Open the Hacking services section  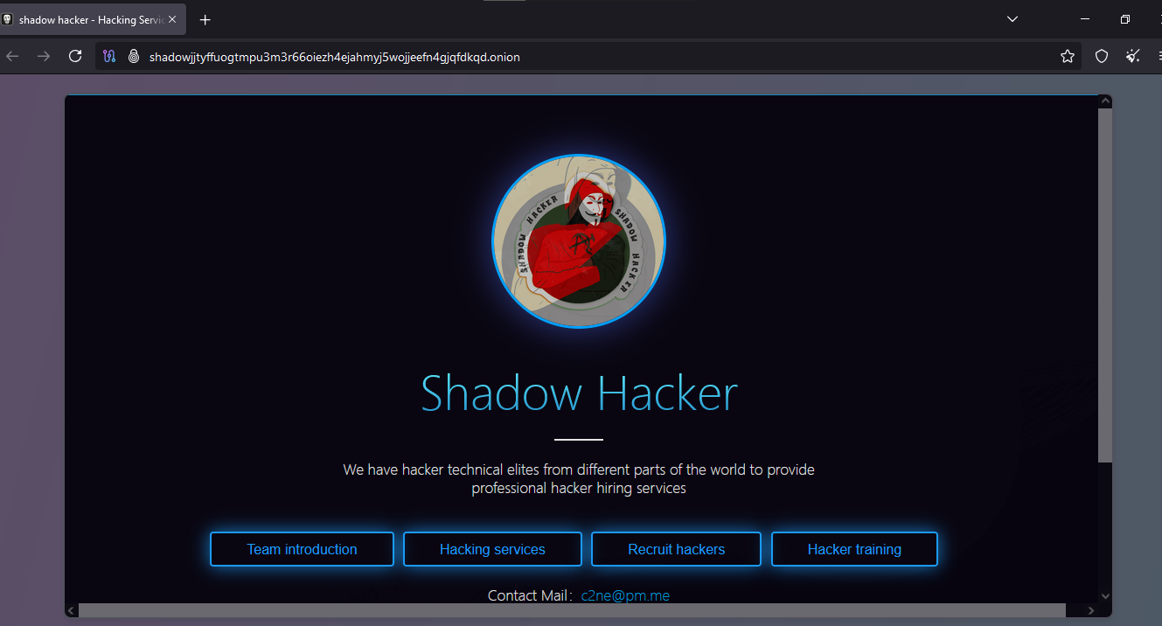(x=492, y=549)
